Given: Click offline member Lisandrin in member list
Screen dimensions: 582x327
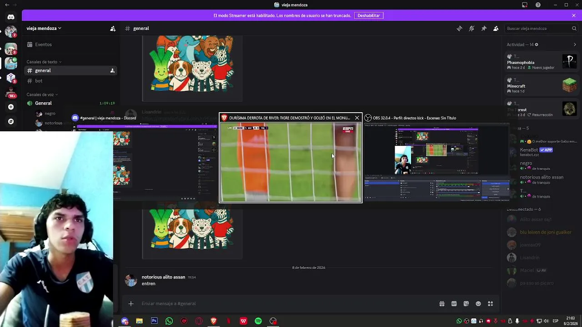Looking at the screenshot, I should click(542, 258).
